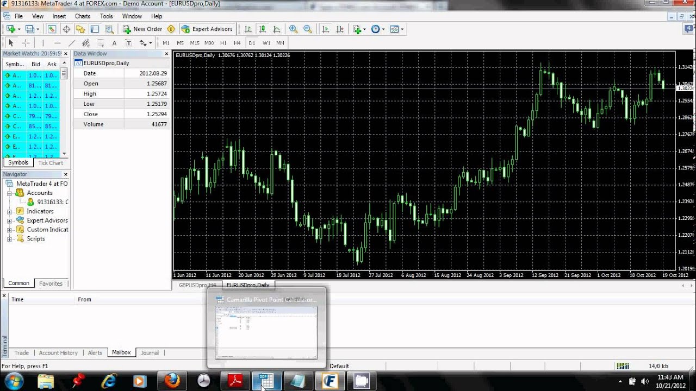Click the taskbar volume icon

tap(645, 381)
